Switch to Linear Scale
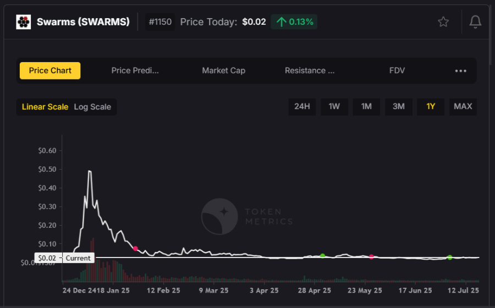Screen dimensions: 495x308 tap(45, 107)
